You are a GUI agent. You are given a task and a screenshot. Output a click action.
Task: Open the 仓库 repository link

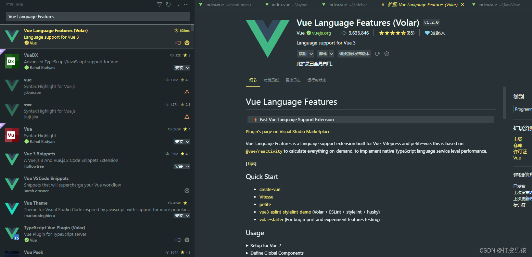coord(518,145)
